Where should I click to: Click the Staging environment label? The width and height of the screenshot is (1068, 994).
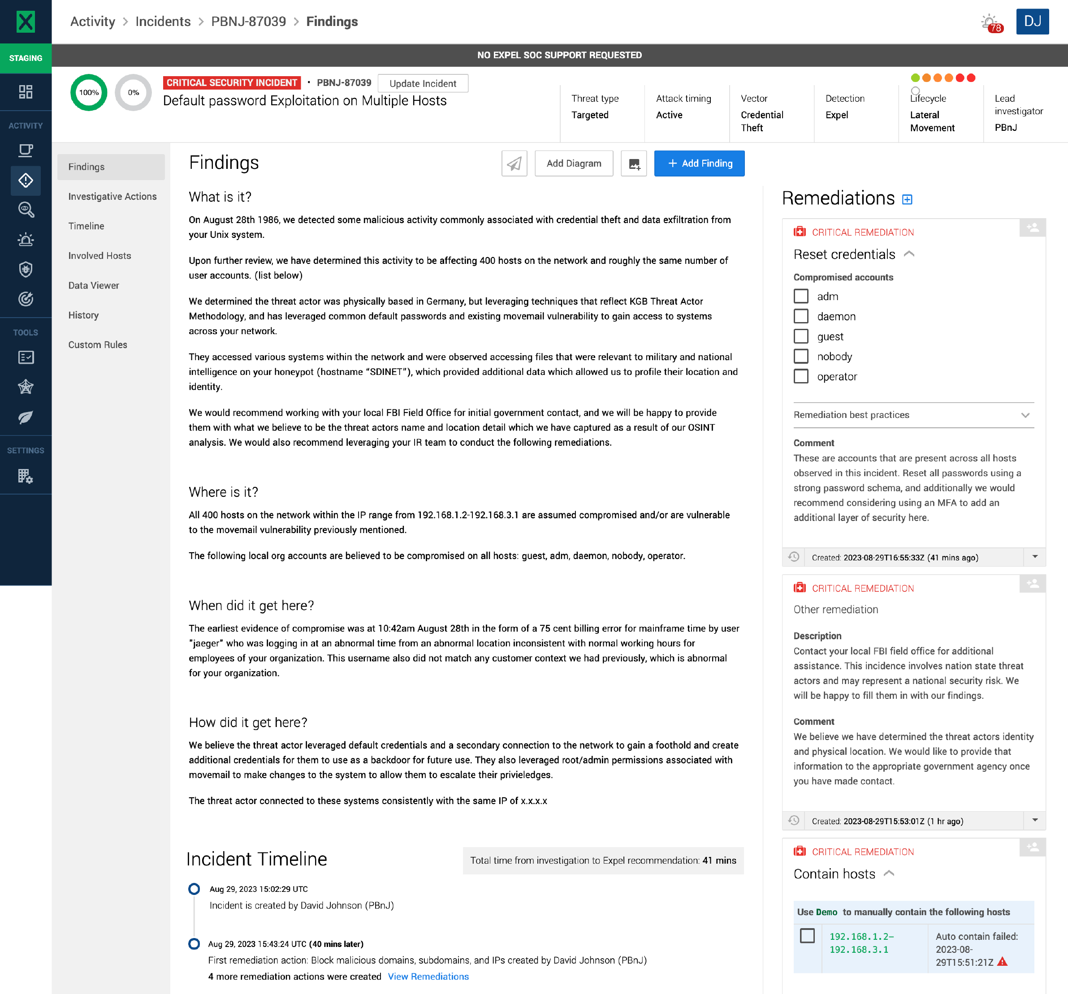coord(25,58)
